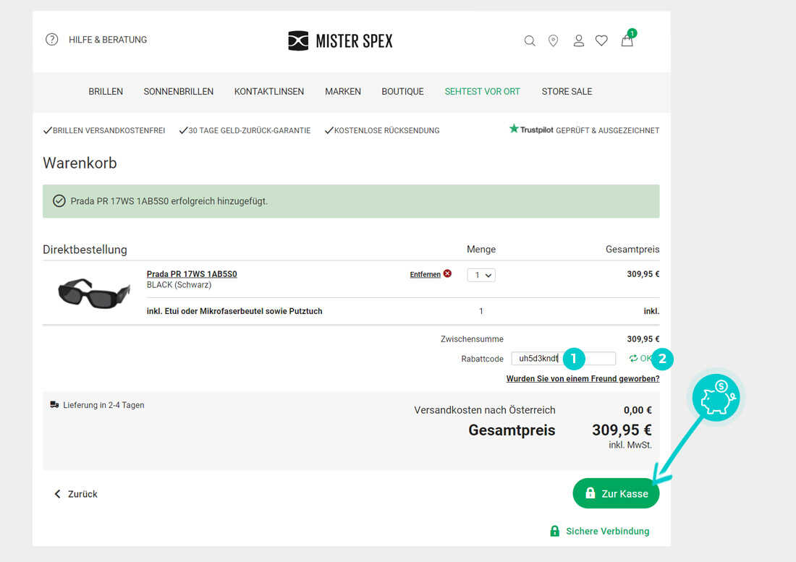Click 'Kostenlose Rücksendung' text
The width and height of the screenshot is (796, 562).
[x=387, y=131]
